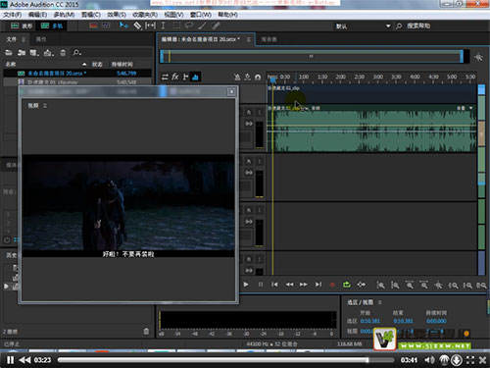Select the Time Selection I-beam tool

pyautogui.click(x=163, y=26)
